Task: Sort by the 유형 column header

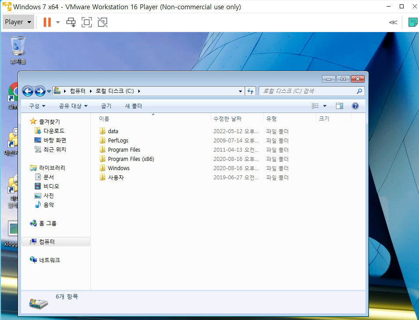Action: click(x=290, y=119)
